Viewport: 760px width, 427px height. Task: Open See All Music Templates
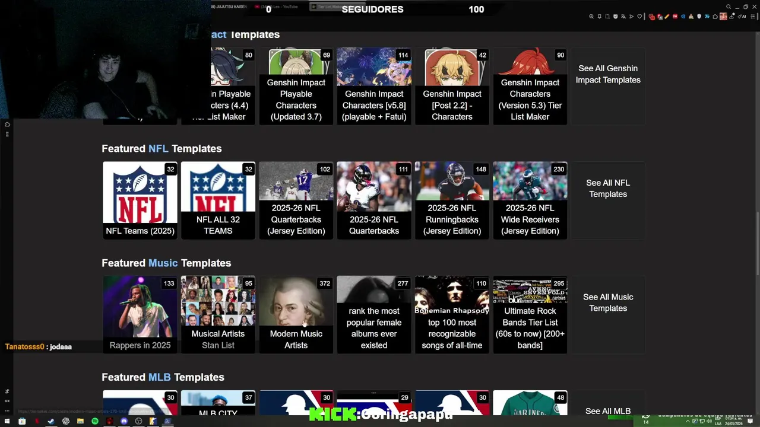coord(608,302)
